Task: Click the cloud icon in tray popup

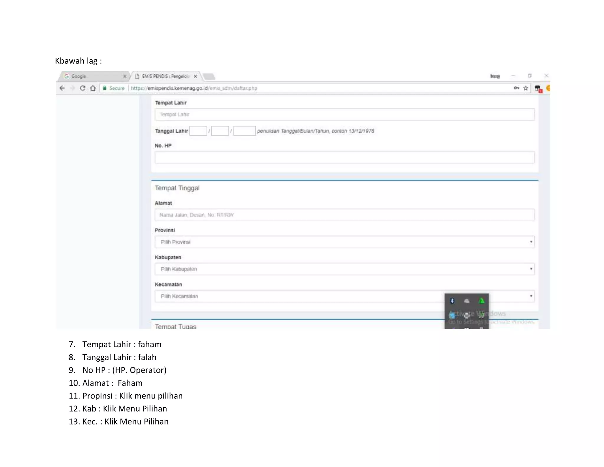Action: point(467,301)
